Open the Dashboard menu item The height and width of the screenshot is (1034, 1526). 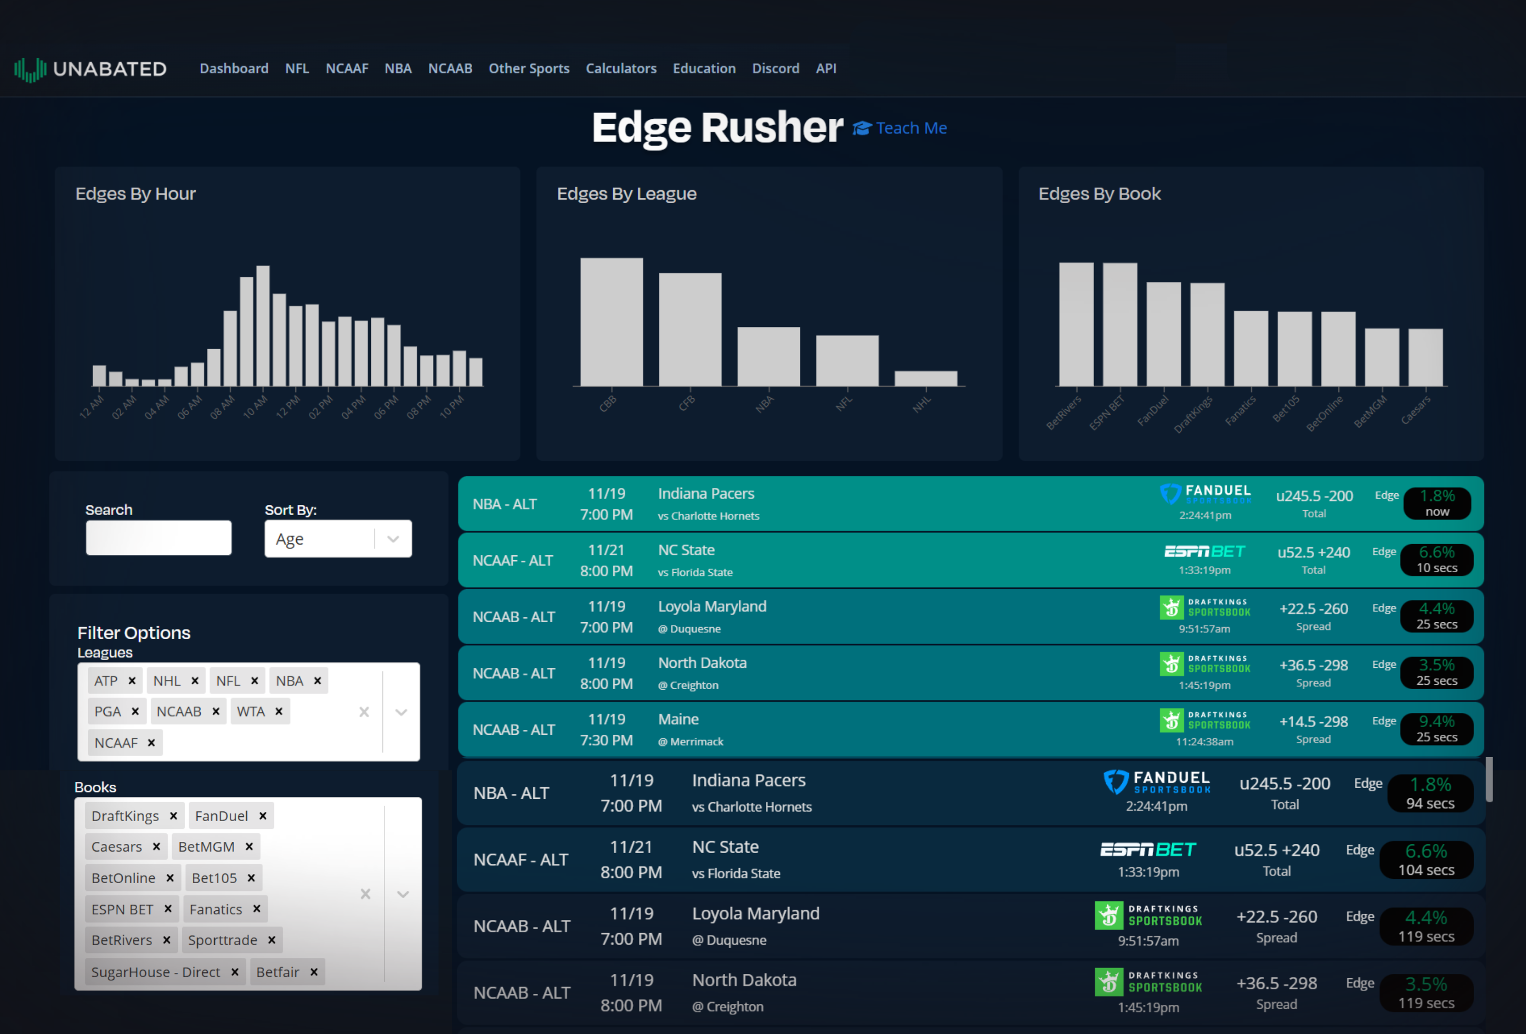click(234, 68)
